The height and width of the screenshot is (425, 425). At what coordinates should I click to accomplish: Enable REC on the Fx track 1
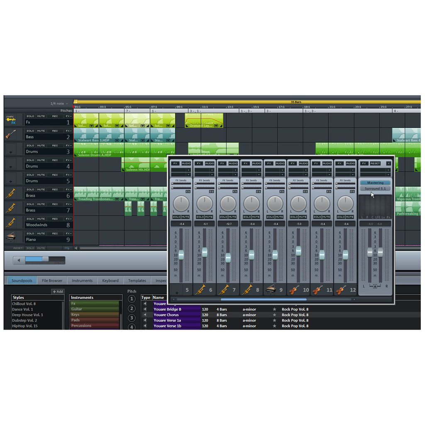coord(55,116)
